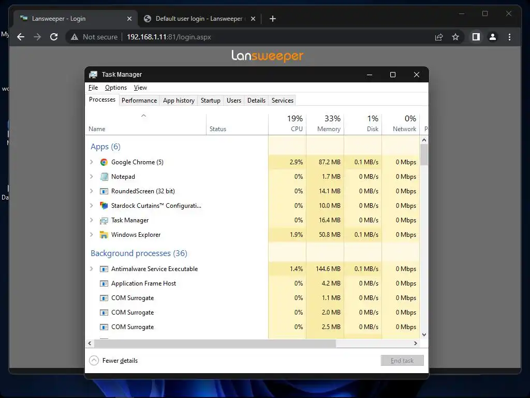Image resolution: width=530 pixels, height=398 pixels.
Task: Click the RoundedScreen (32 bit) process icon
Action: (104, 191)
